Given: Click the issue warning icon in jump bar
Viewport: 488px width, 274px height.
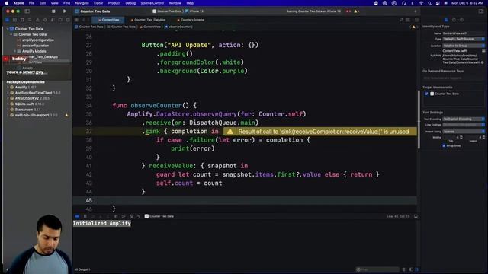Looking at the screenshot, I should (413, 27).
